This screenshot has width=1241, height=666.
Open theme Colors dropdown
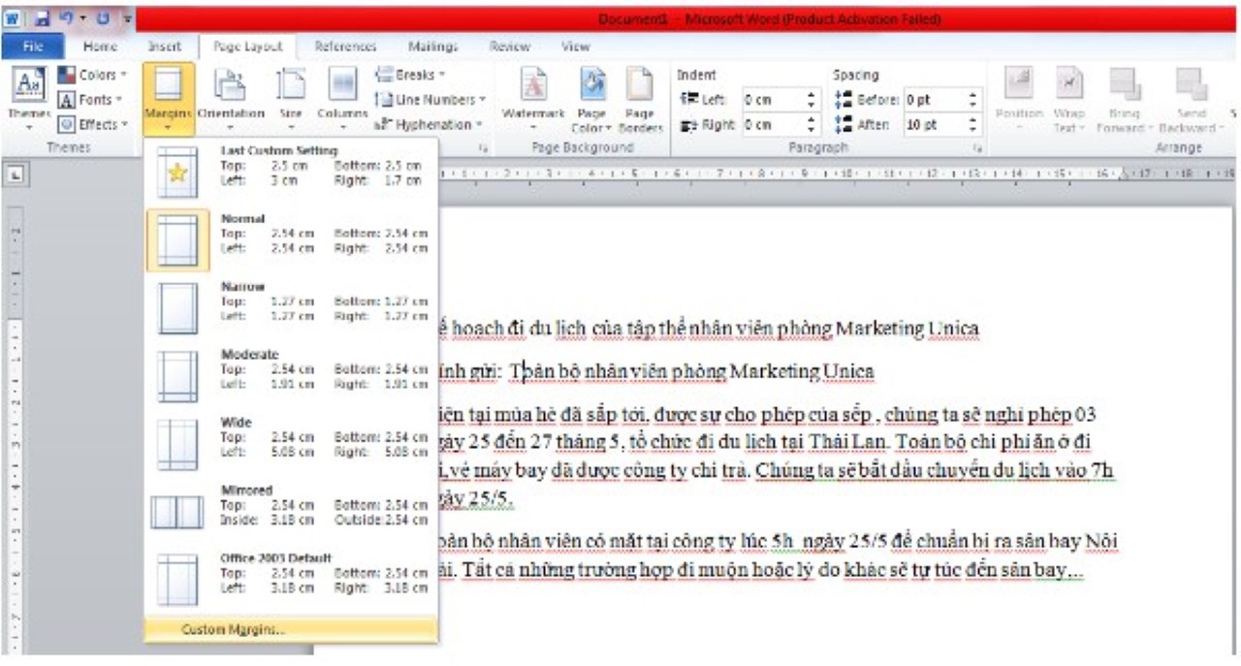(96, 75)
